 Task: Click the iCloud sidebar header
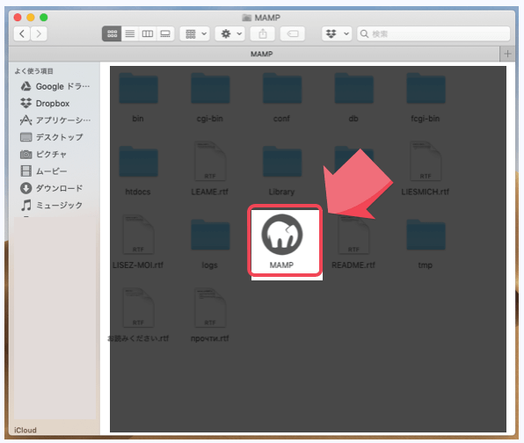pos(25,430)
